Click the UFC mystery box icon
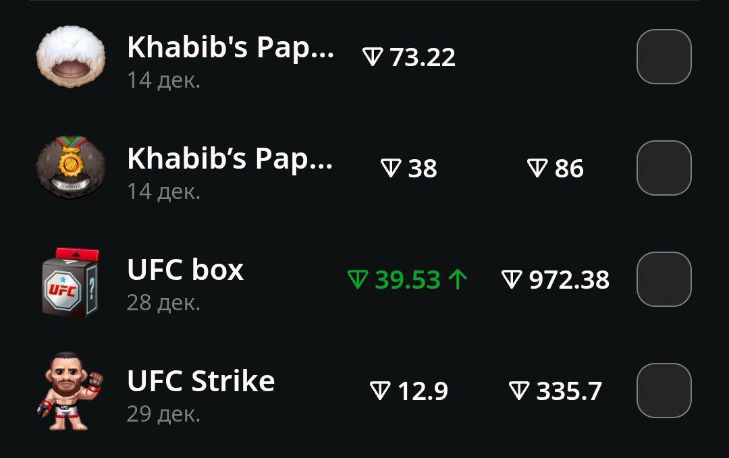This screenshot has width=729, height=458. tap(71, 283)
